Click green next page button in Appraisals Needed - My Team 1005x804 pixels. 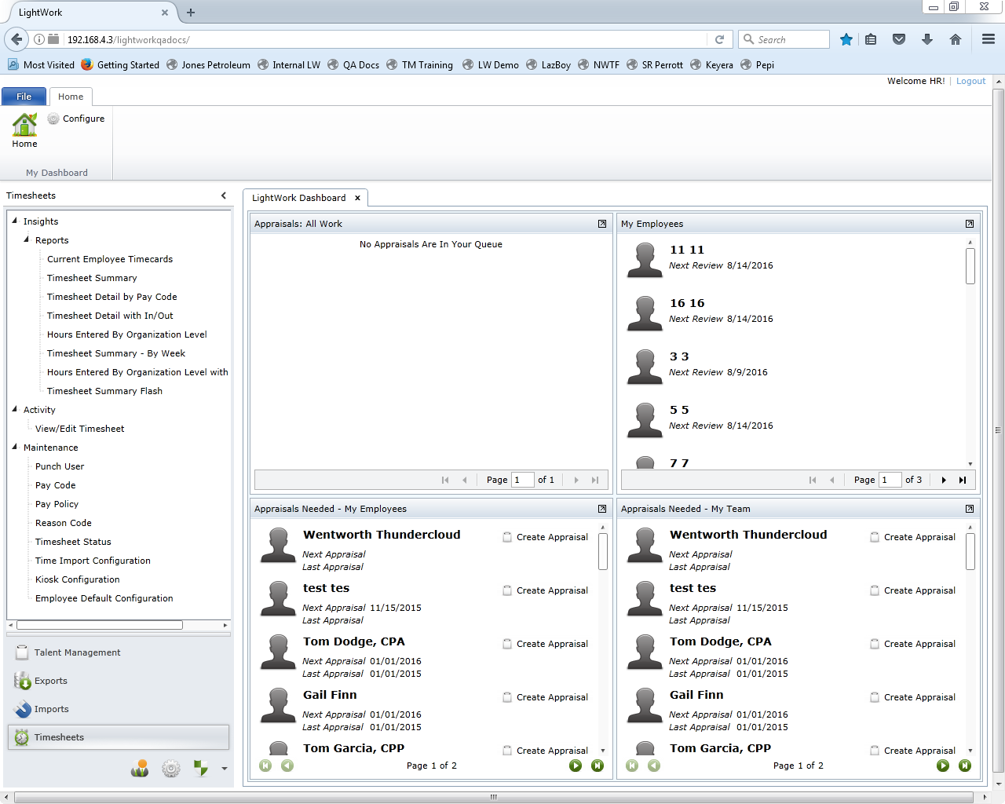[943, 766]
